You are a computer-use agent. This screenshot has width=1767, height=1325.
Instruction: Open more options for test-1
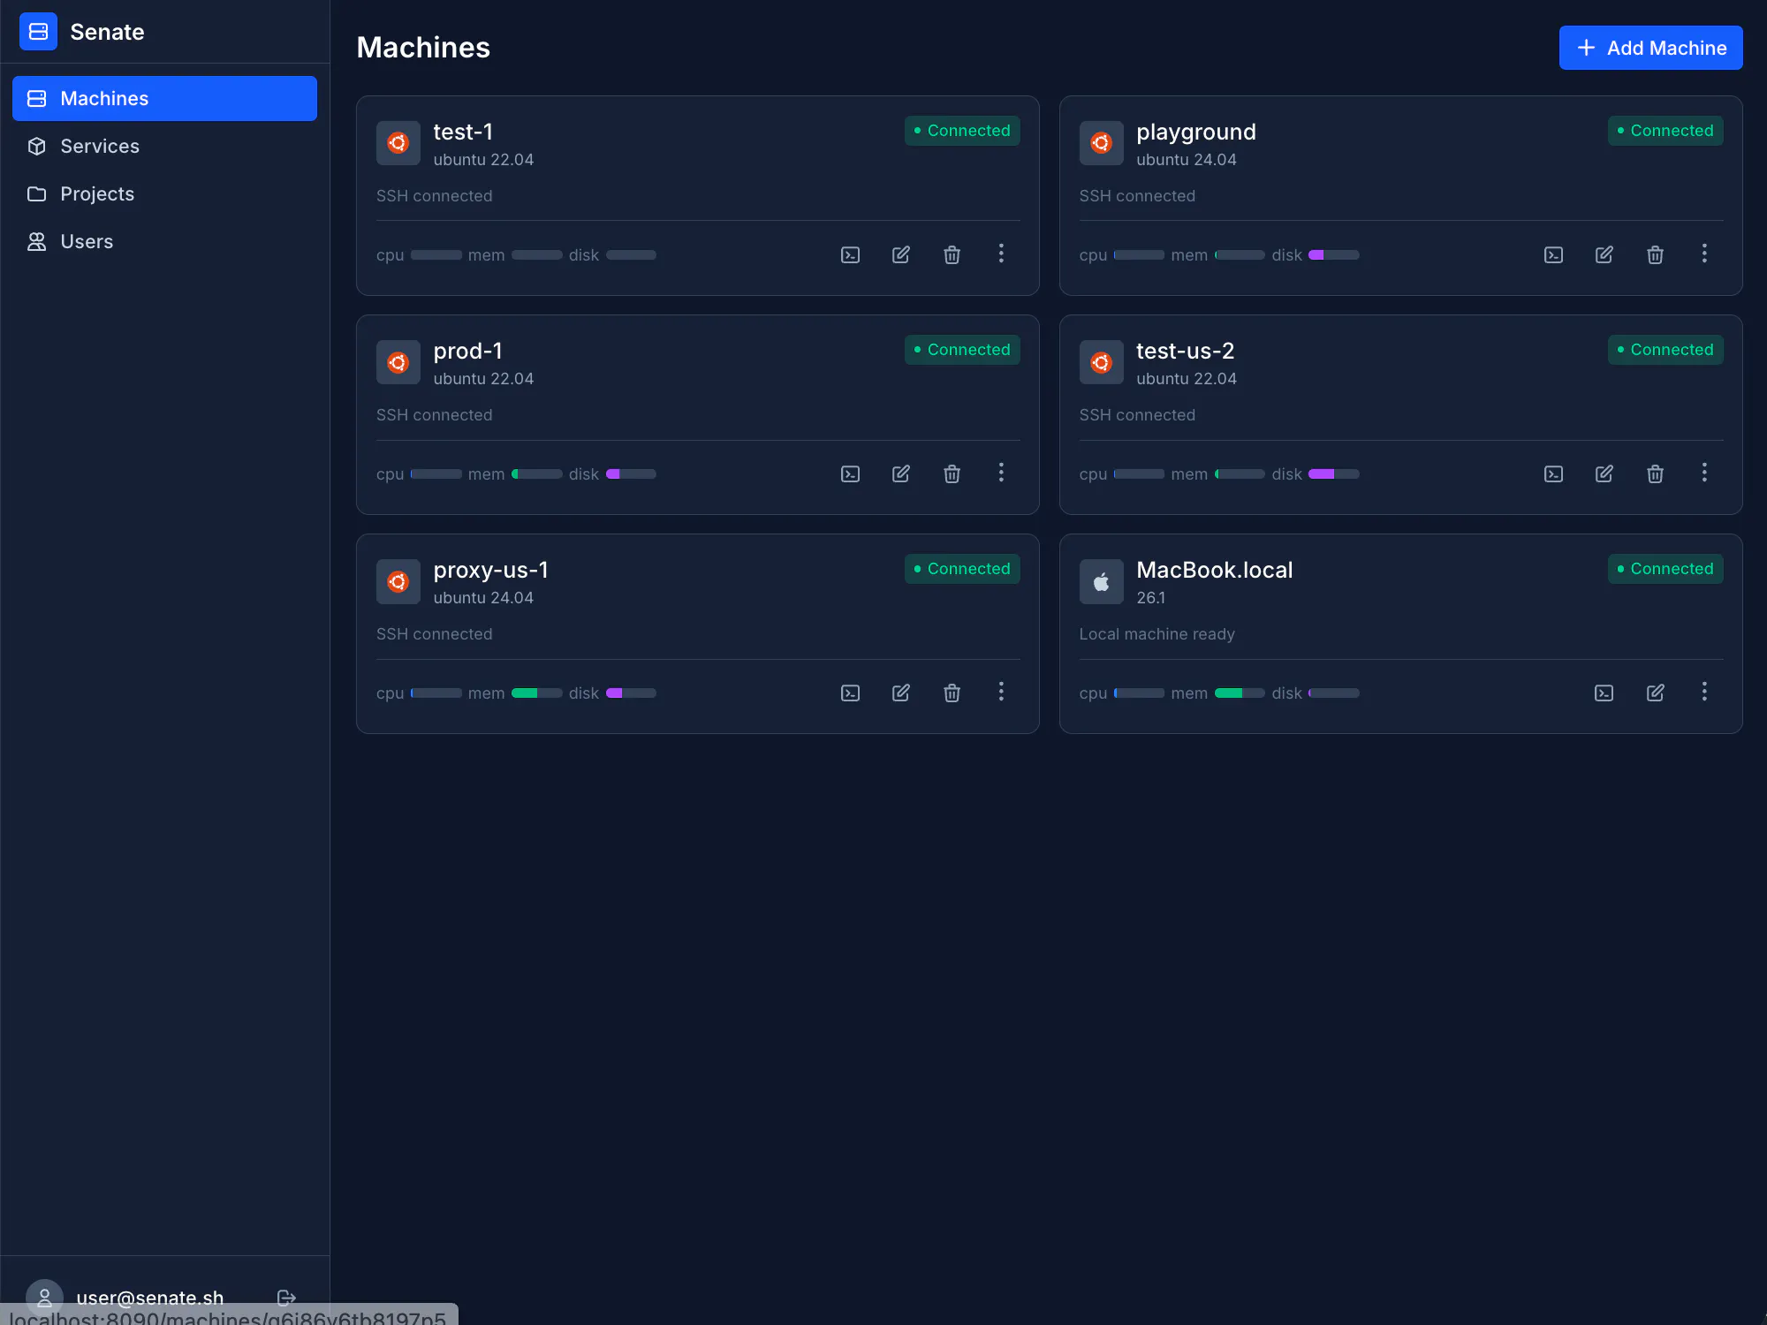1001,254
